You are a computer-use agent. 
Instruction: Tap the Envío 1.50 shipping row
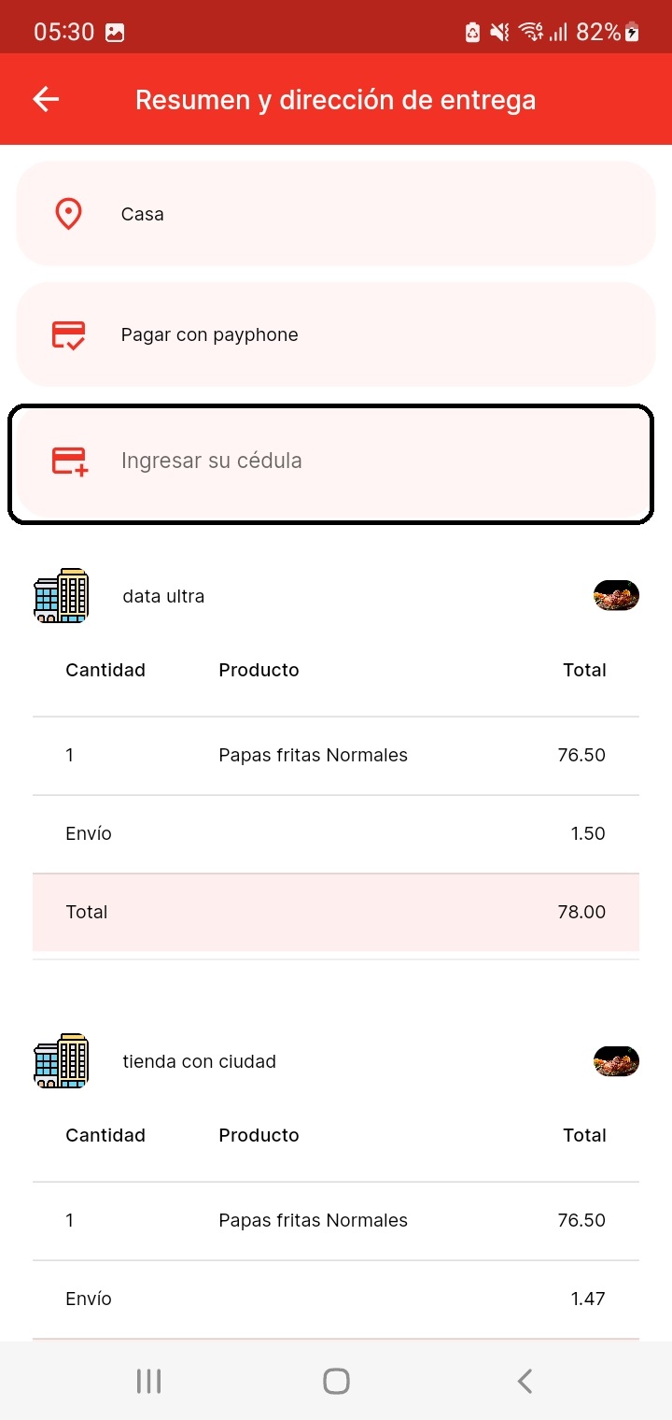coord(336,833)
